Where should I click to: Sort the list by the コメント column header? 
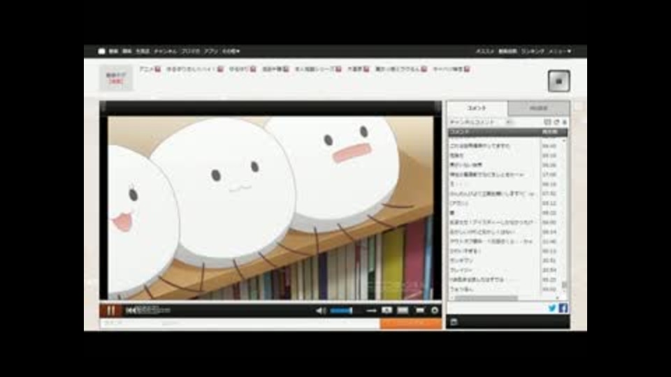(x=494, y=132)
